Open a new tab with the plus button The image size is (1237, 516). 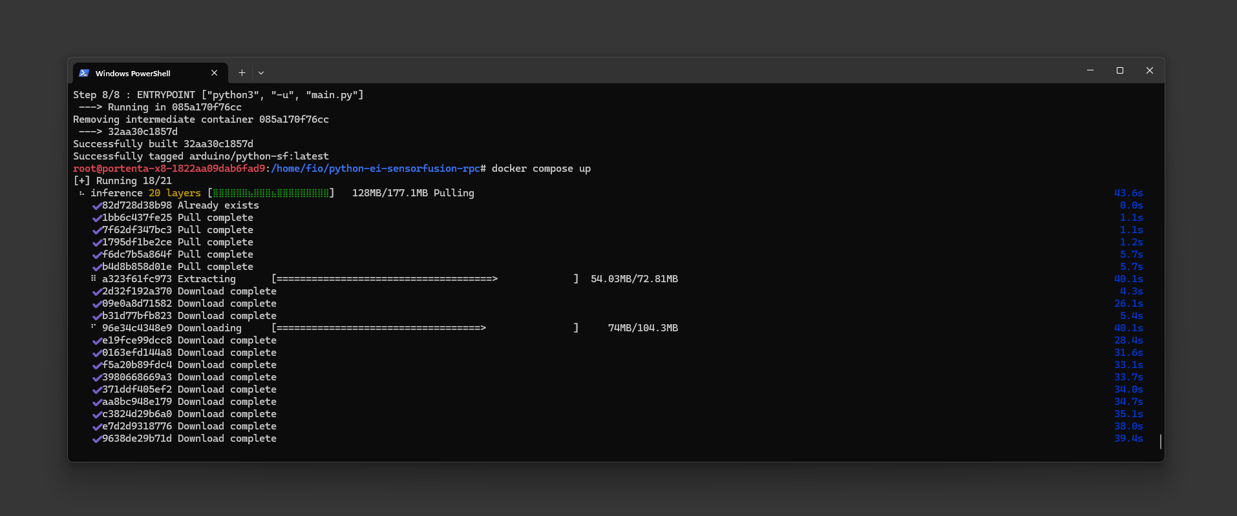point(242,73)
